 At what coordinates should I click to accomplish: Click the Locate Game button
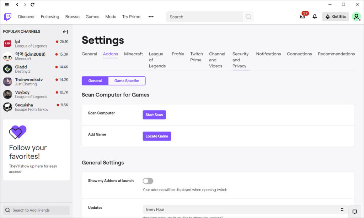click(157, 136)
